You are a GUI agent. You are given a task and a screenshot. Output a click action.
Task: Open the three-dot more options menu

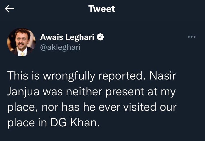192,37
